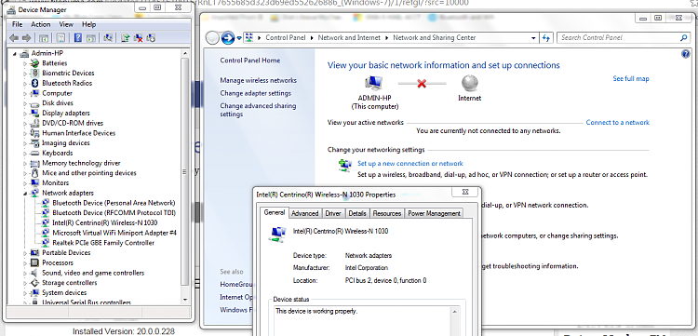Switch to Power Management tab
Image resolution: width=698 pixels, height=336 pixels.
(x=434, y=214)
